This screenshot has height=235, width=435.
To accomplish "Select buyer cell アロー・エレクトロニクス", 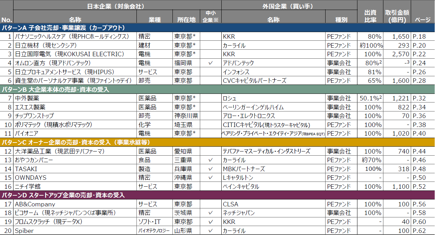I will coord(273,116).
